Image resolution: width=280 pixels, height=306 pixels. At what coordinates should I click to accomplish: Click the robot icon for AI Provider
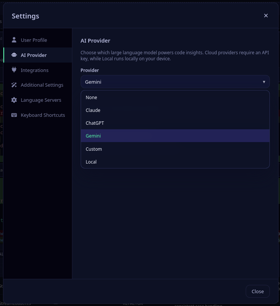(x=14, y=55)
